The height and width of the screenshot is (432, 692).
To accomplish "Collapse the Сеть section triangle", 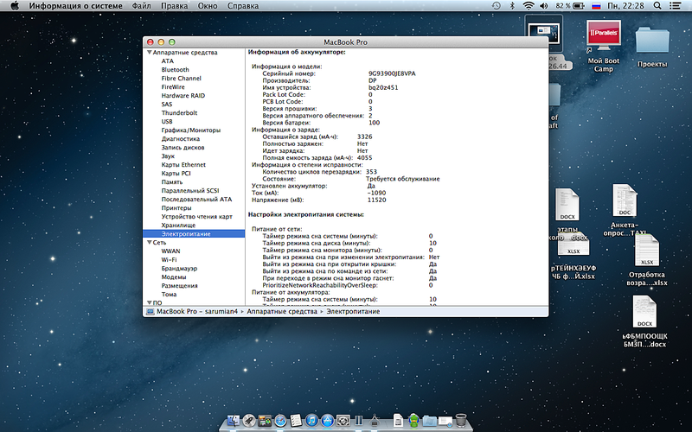I will coord(148,243).
